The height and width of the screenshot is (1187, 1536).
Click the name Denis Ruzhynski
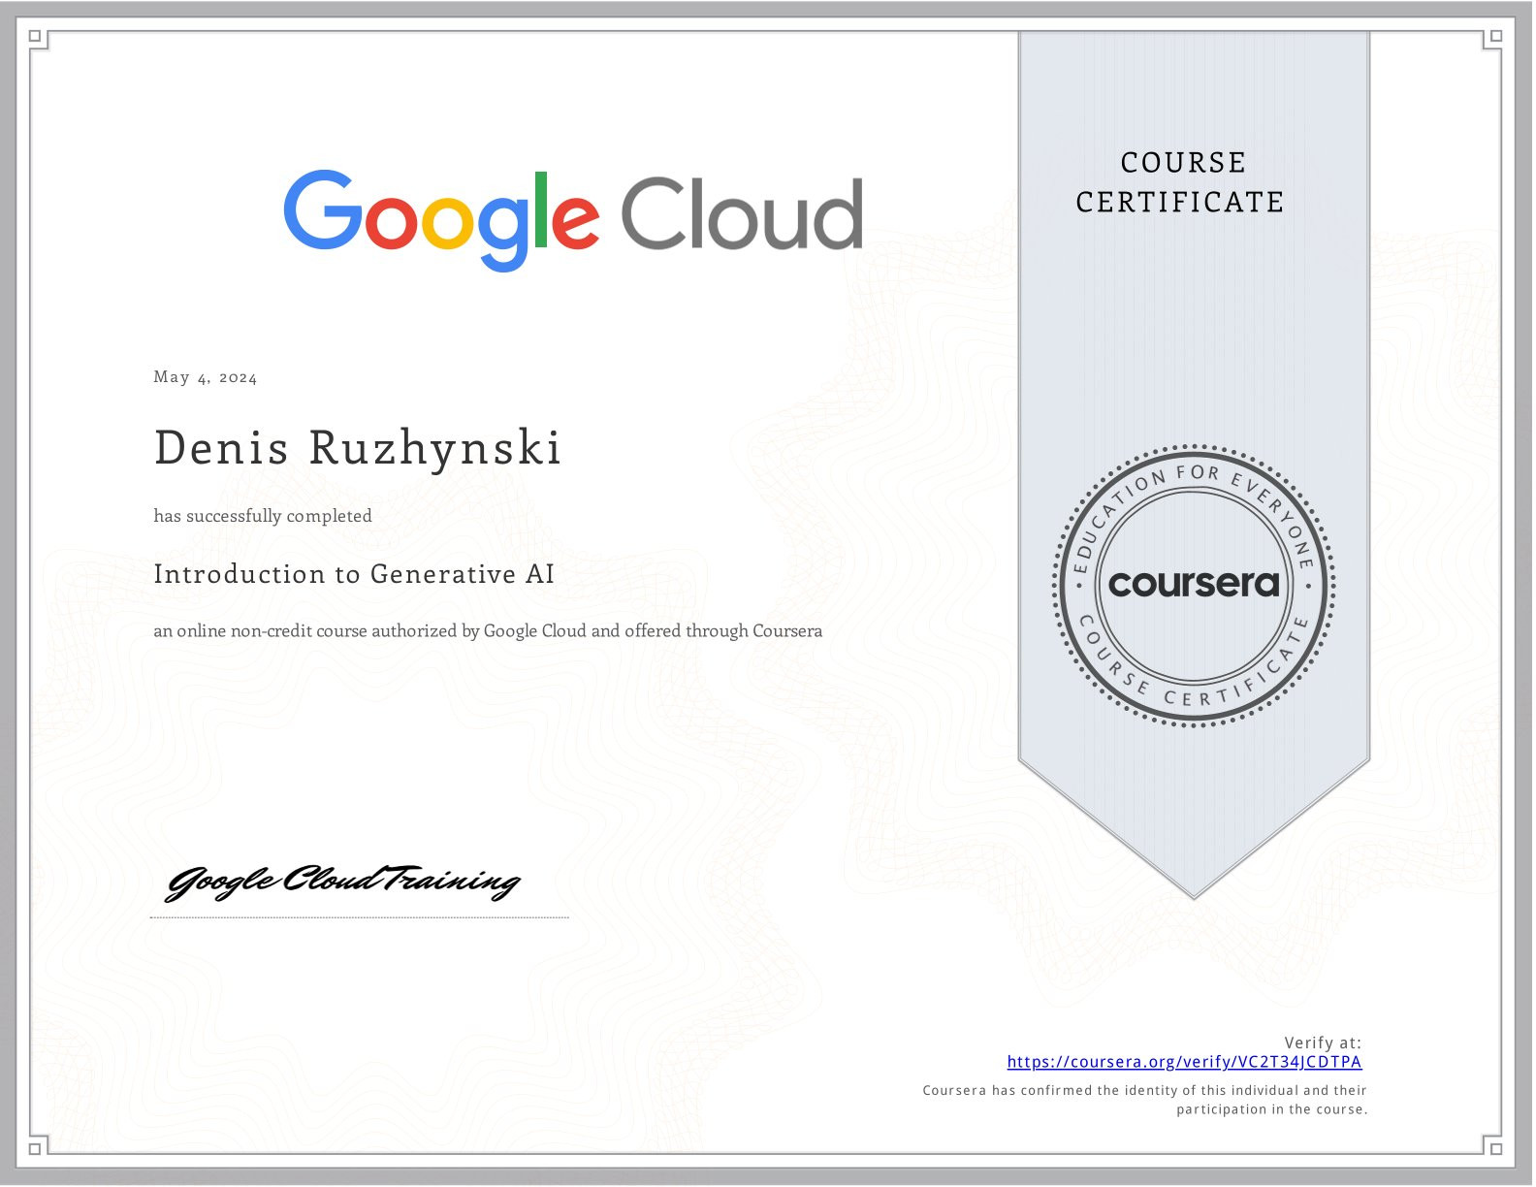click(358, 448)
